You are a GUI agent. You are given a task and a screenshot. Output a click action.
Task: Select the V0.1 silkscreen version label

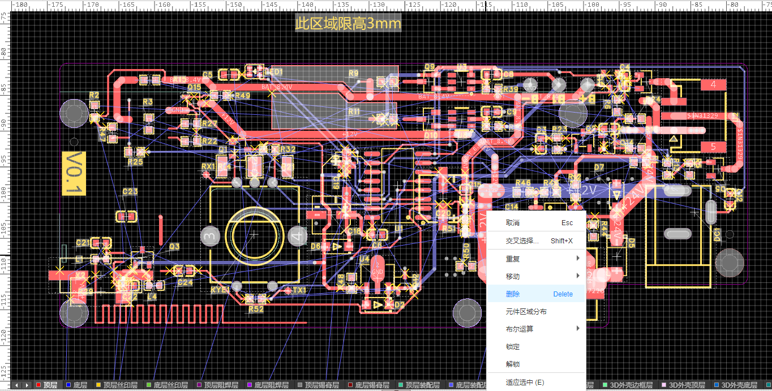pyautogui.click(x=74, y=173)
